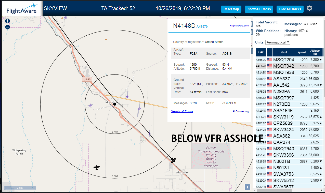This screenshot has width=325, height=193.
Task: Click the US flag in the CAP274 row
Action: click(270, 142)
